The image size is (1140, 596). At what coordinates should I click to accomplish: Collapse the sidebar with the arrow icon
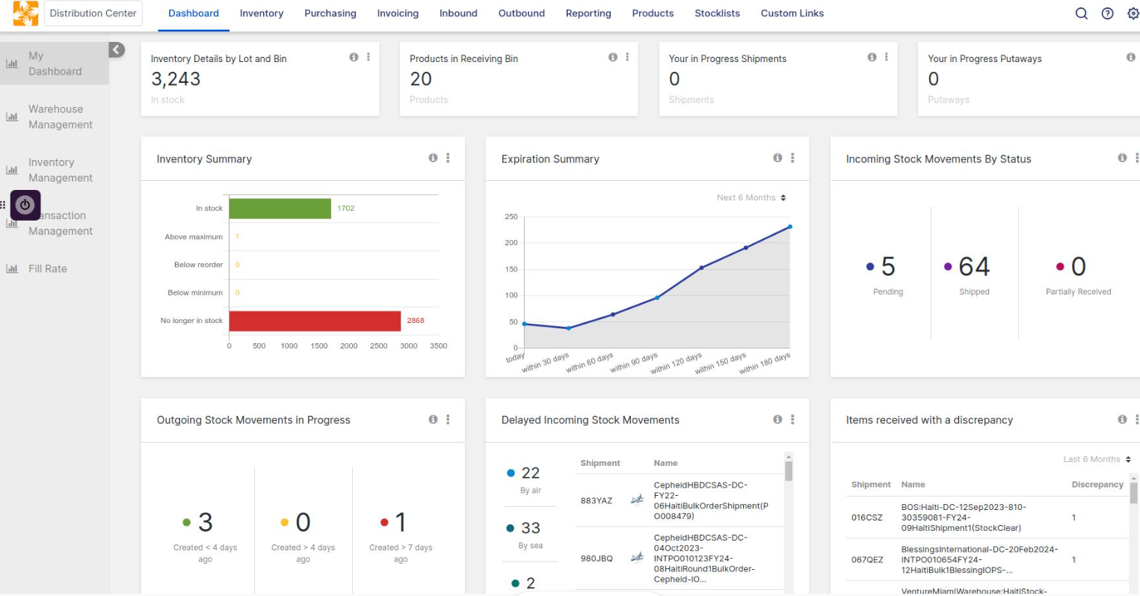(117, 50)
